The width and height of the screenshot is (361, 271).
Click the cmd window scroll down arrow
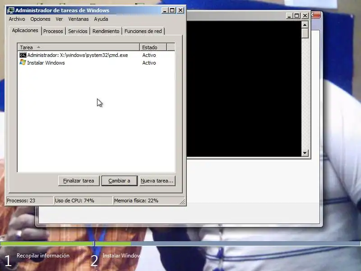pyautogui.click(x=305, y=153)
